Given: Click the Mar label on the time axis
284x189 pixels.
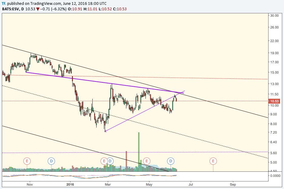Looking at the screenshot, I should point(108,184).
